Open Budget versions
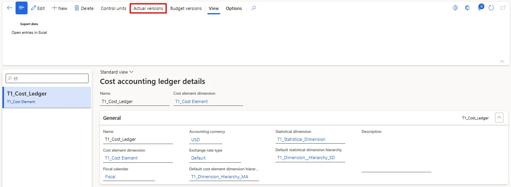Viewport: 511px width, 187px height. click(x=186, y=8)
